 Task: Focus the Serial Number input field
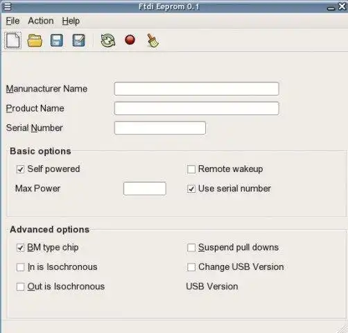160,128
